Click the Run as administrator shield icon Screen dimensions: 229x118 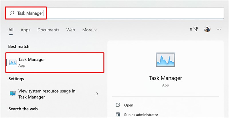pos(118,115)
